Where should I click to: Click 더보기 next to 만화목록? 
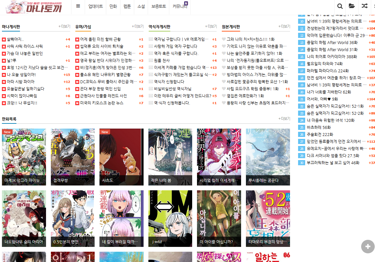click(x=284, y=118)
